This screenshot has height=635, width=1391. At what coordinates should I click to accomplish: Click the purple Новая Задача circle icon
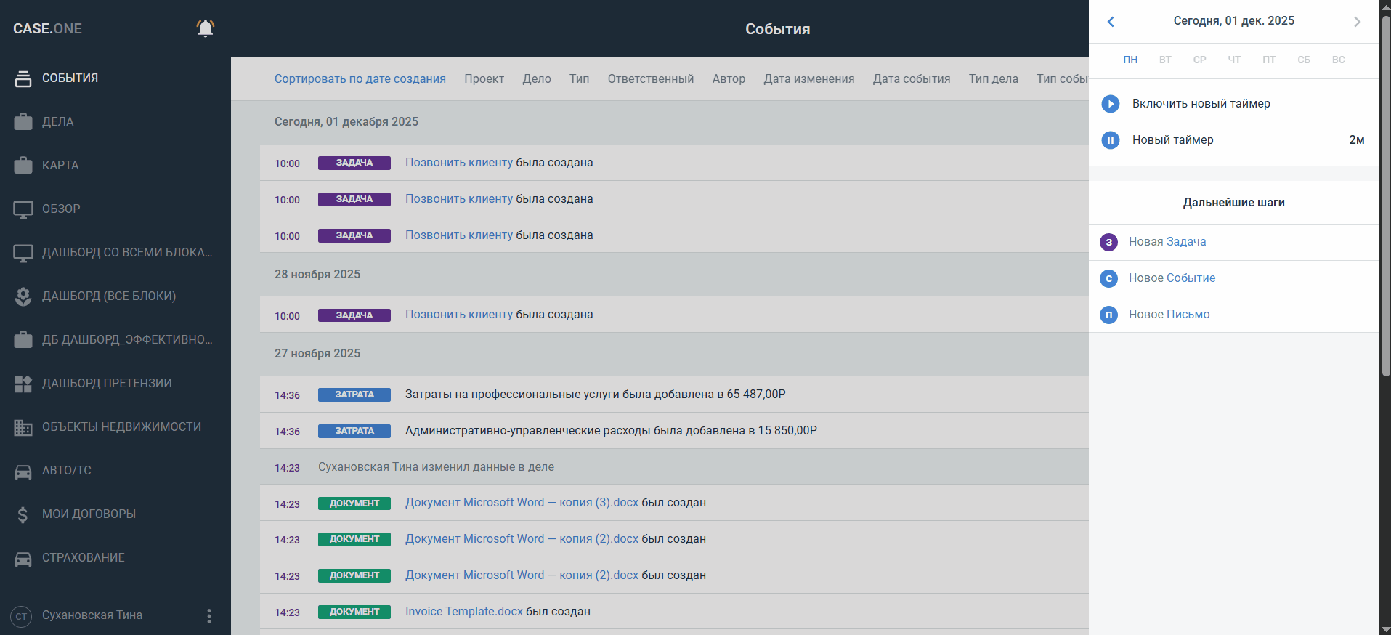(1108, 242)
